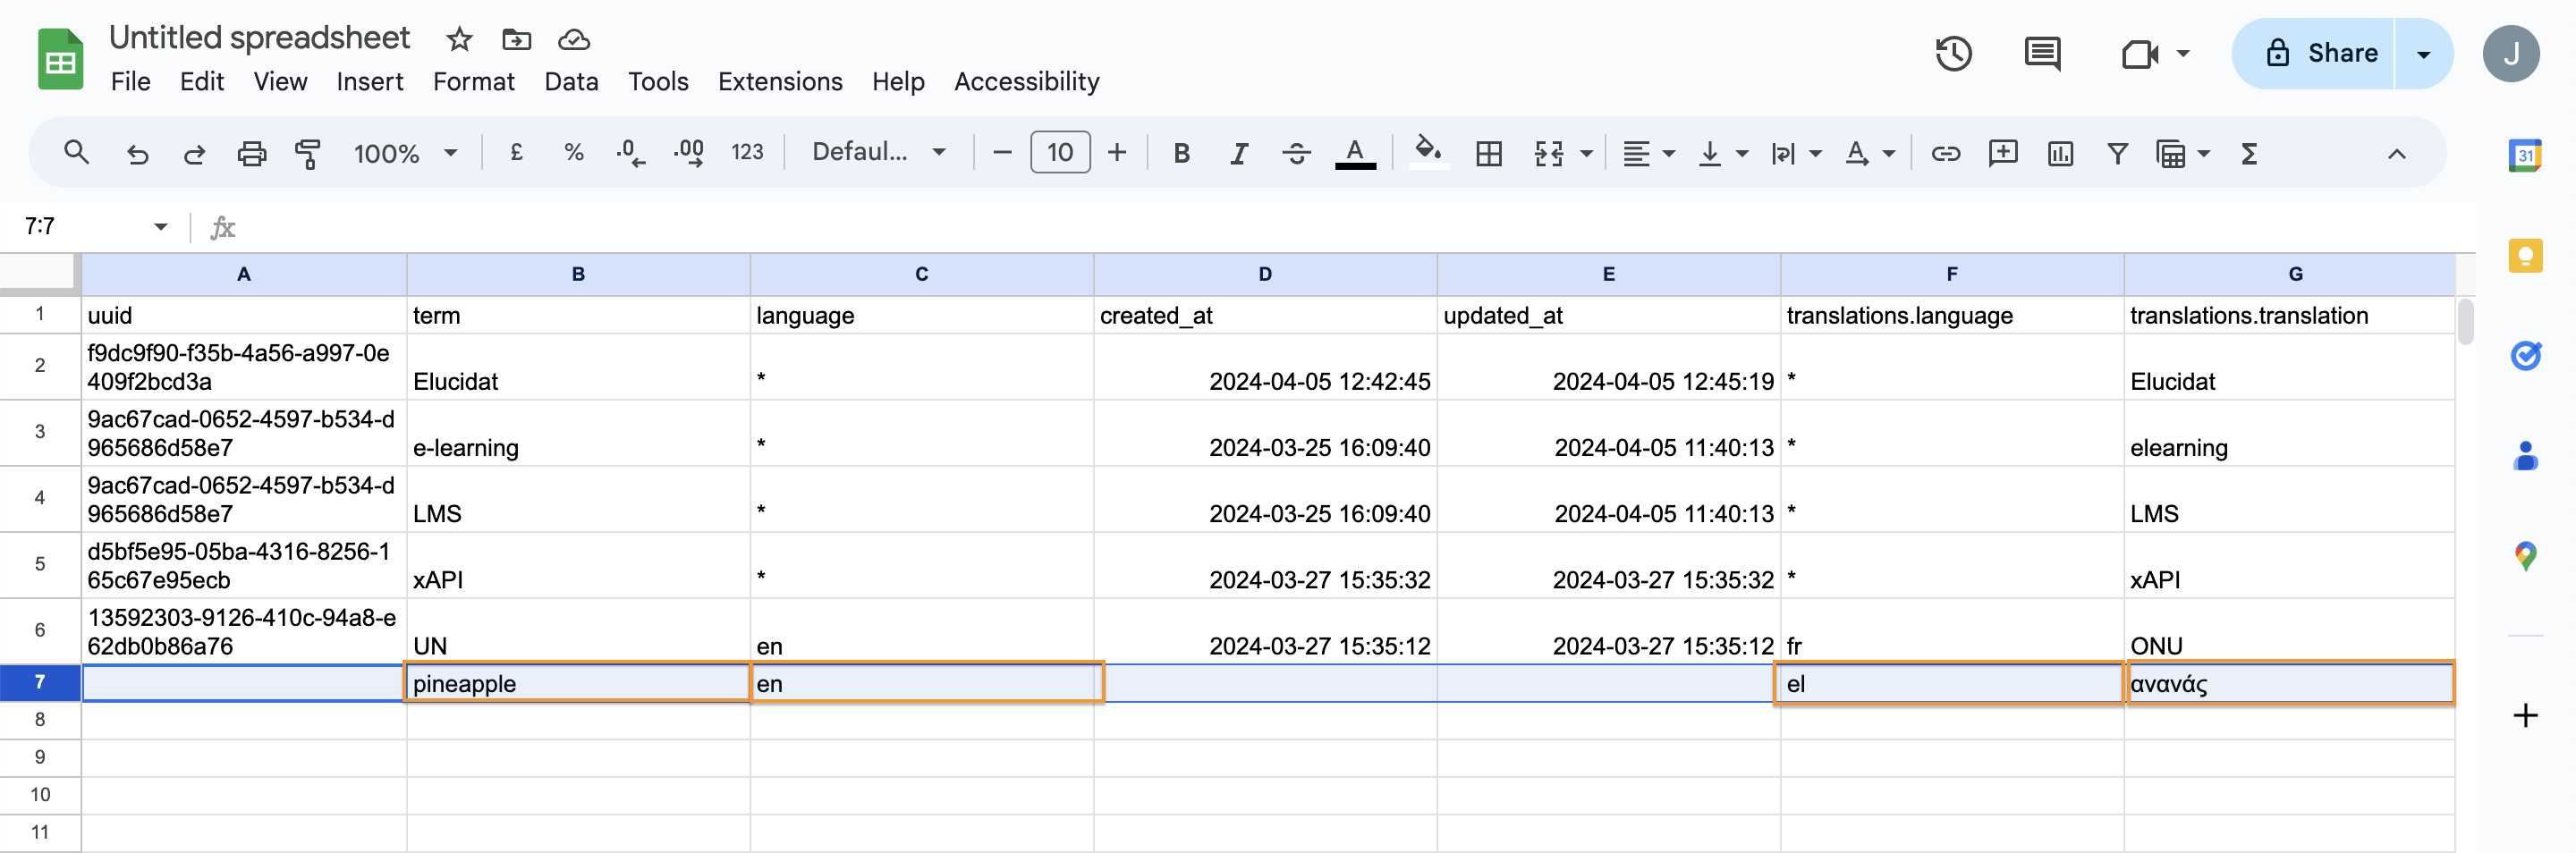Image resolution: width=2576 pixels, height=853 pixels.
Task: Format selection as currency
Action: pyautogui.click(x=517, y=153)
